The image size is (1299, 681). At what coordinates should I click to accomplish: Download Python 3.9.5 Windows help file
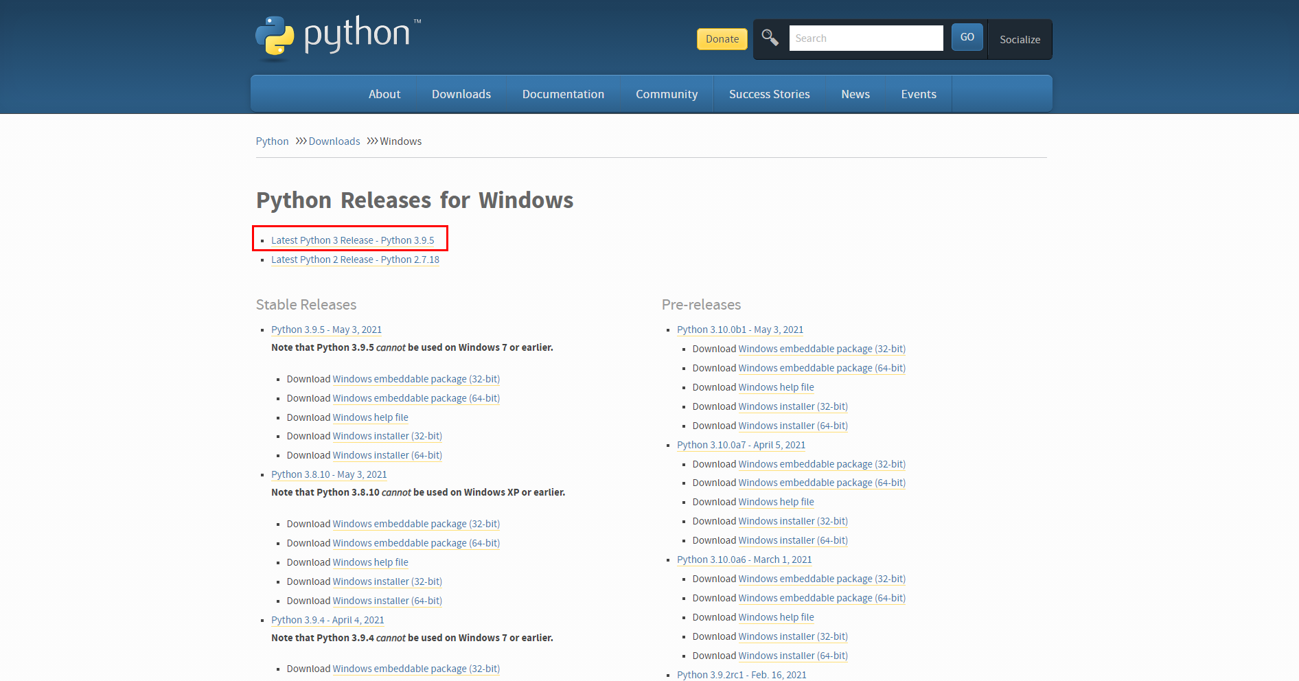pos(371,417)
